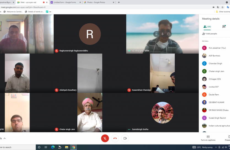Viewport: 230px width, 150px height.
Task: Open the volume control in system tray
Action: pos(226,147)
